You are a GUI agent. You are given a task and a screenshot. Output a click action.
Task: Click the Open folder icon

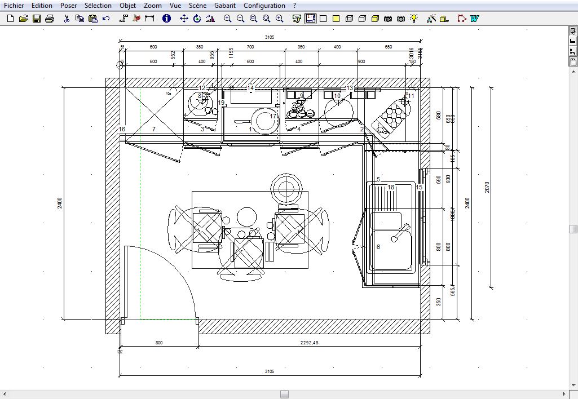pos(23,19)
